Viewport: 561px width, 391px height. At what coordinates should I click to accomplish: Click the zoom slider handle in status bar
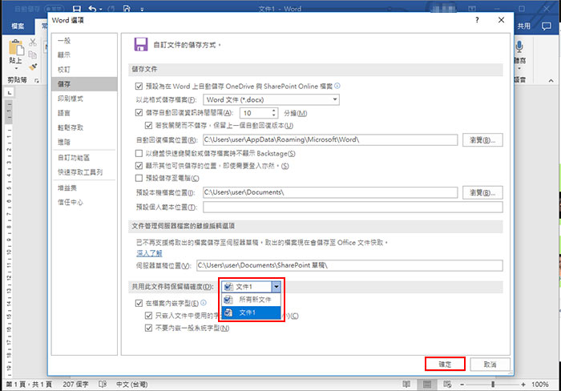[x=493, y=385]
